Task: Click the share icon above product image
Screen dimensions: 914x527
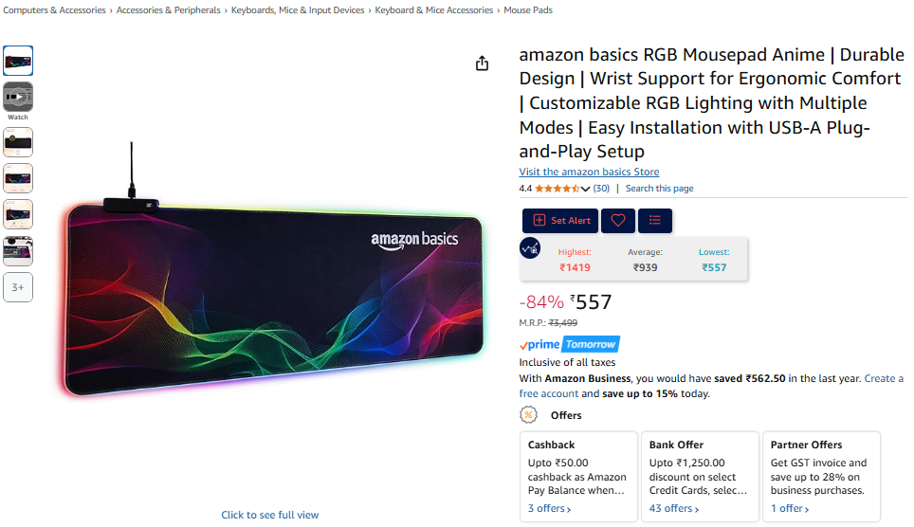Action: [482, 63]
